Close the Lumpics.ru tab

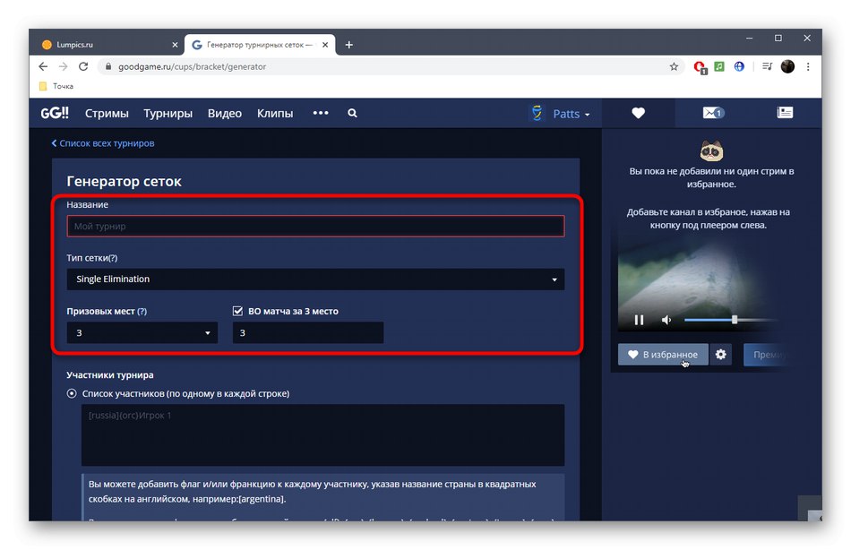pos(175,45)
